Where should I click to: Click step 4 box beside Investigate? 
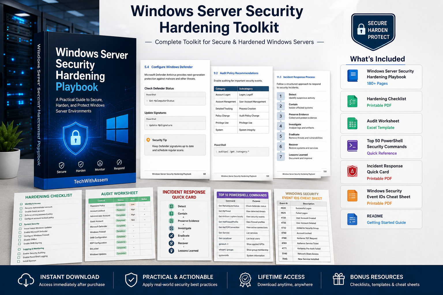pos(281,126)
